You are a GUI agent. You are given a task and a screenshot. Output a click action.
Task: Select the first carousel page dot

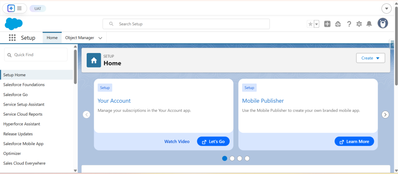pos(225,159)
